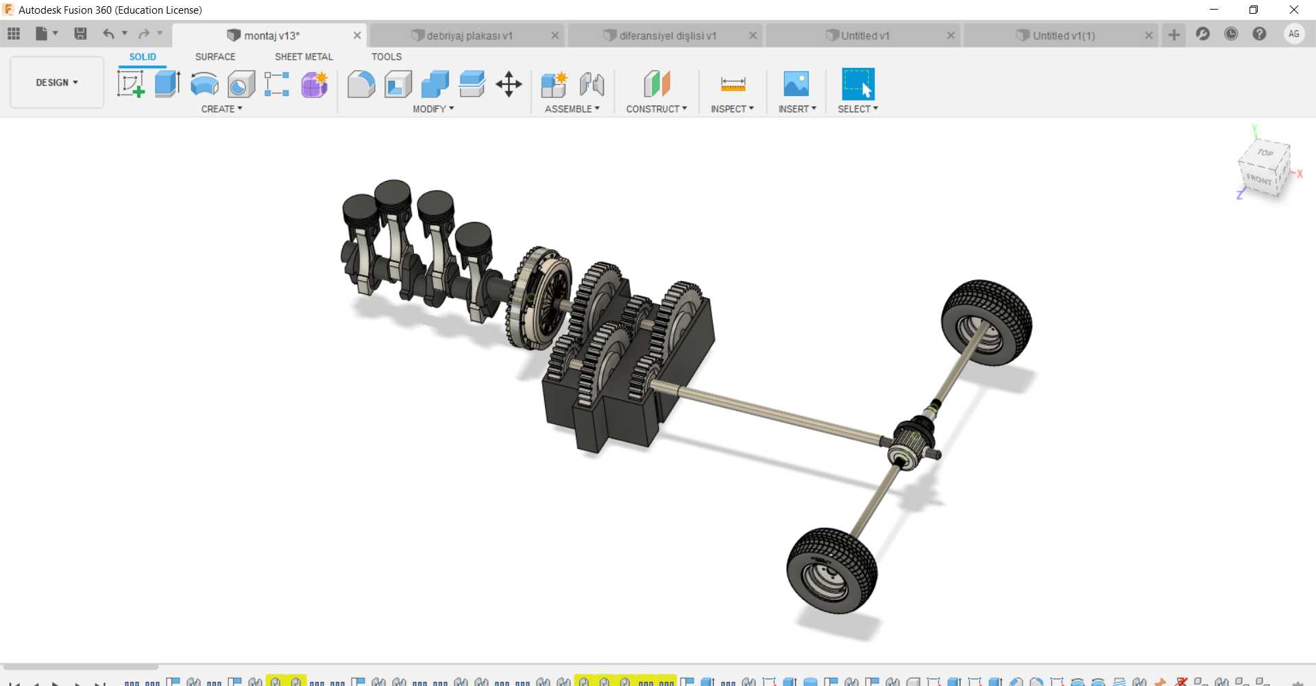This screenshot has height=686, width=1316.
Task: Open the Create Form tool
Action: 315,84
